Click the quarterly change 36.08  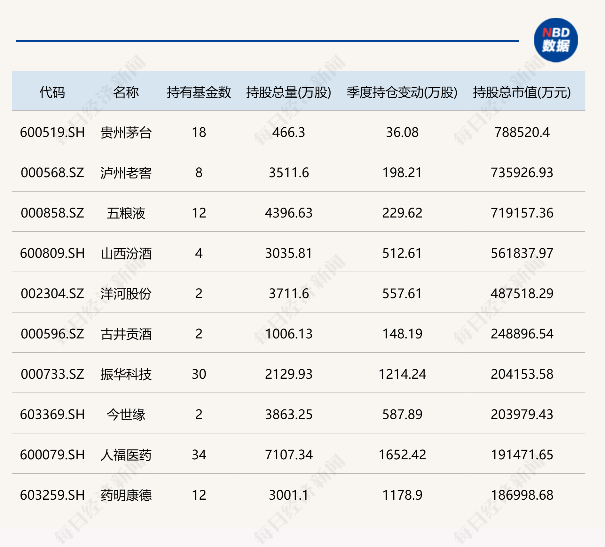(402, 132)
